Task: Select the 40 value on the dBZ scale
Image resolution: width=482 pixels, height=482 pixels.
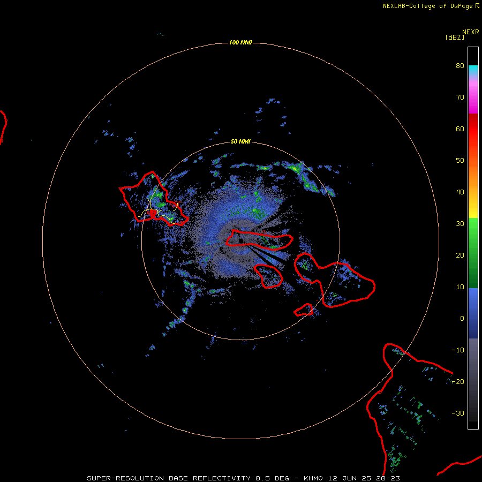Action: 460,192
